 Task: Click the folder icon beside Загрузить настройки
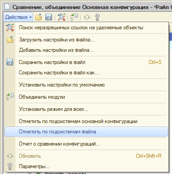[x=10, y=40]
